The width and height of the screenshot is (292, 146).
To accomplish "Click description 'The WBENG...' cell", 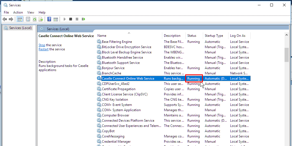I will click(174, 52).
